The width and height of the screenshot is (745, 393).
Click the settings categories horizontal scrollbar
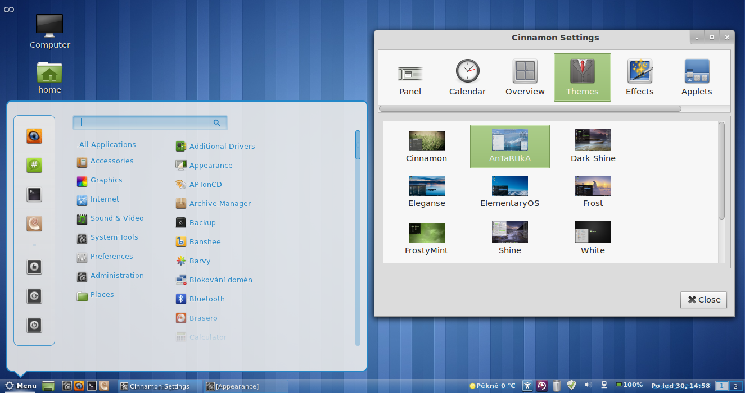tap(530, 109)
